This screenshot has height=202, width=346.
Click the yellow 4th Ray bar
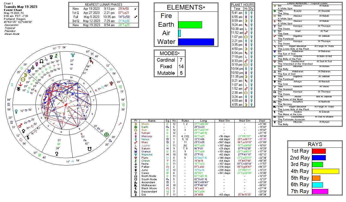point(326,171)
